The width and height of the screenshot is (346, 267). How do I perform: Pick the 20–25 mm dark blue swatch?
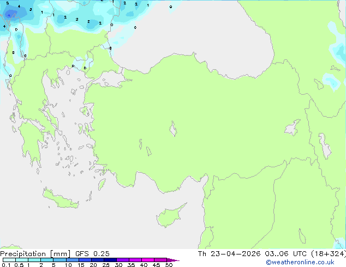point(98,260)
